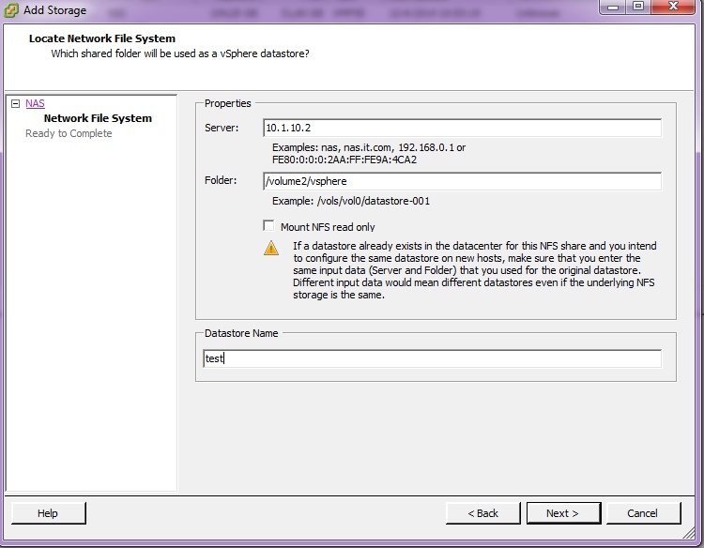
Task: Focus the Datastore Name text box
Action: [x=432, y=358]
